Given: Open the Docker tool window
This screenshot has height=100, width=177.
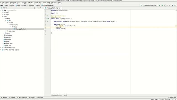Looking at the screenshot, I should [12, 97].
